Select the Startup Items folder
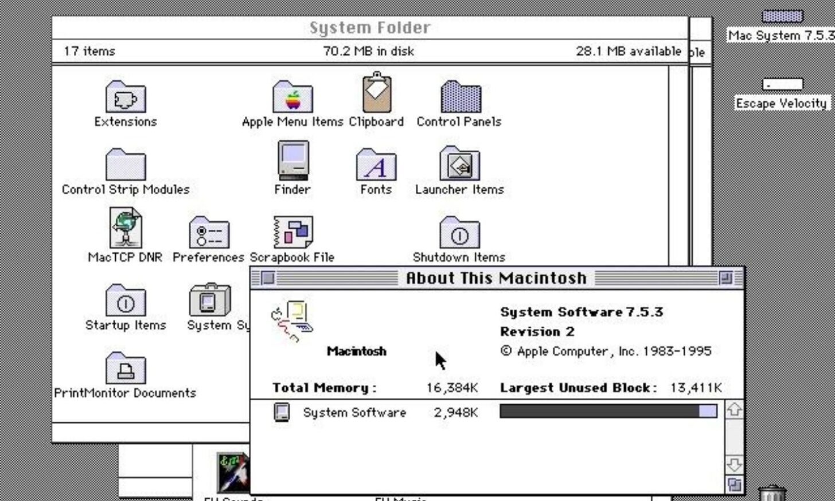This screenshot has height=501, width=835. point(126,300)
